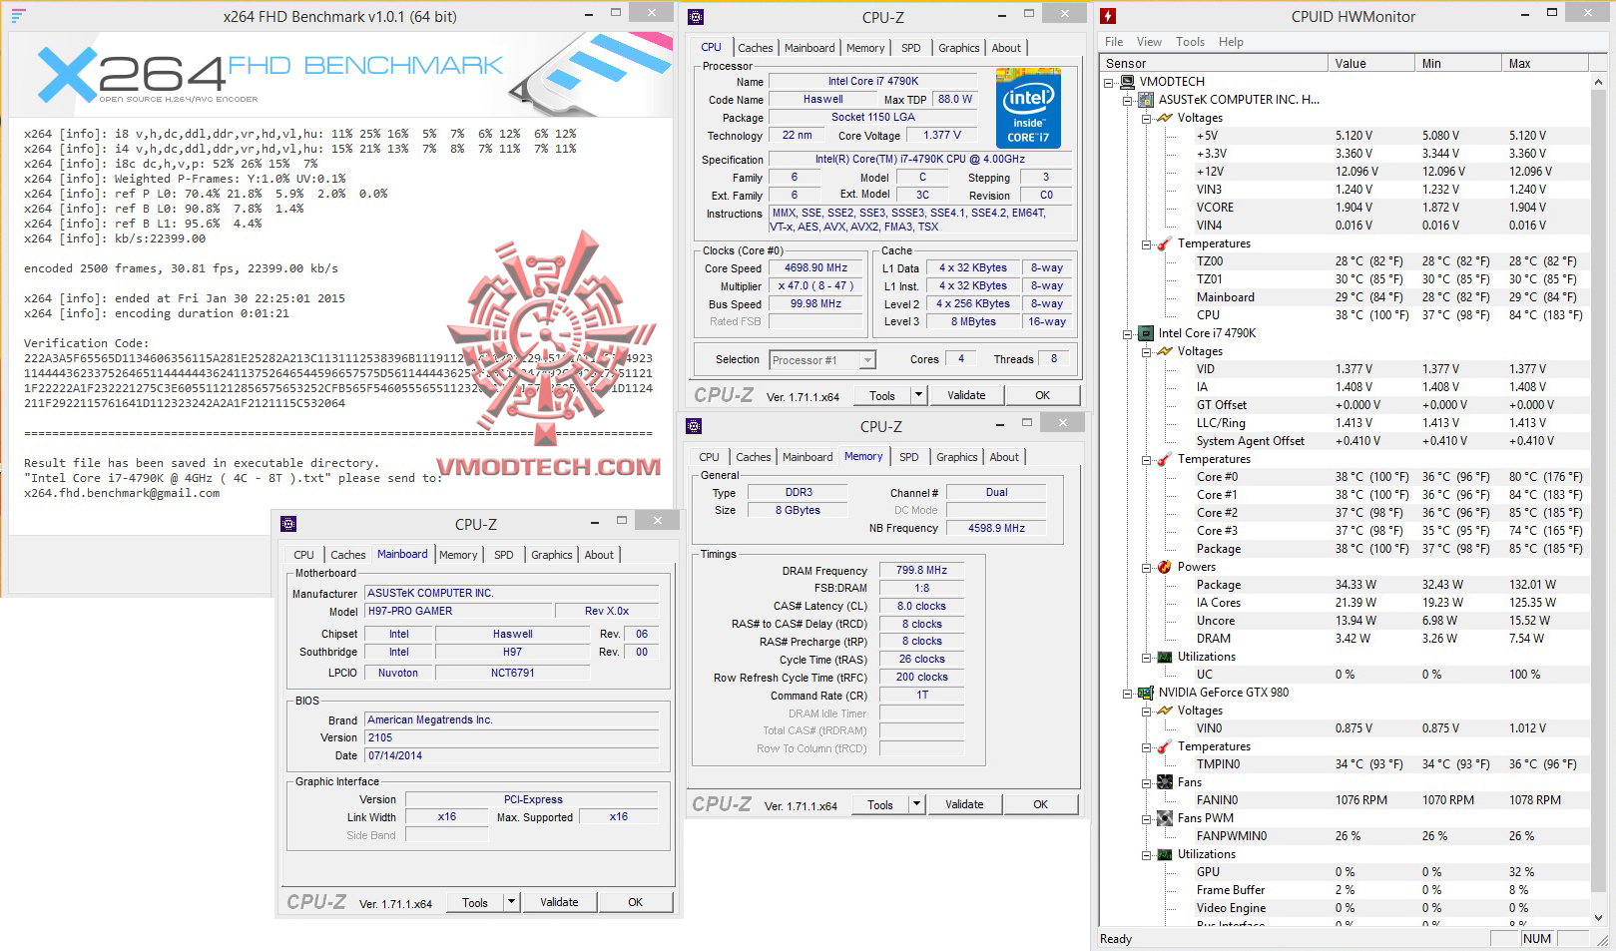Click the x264.fhd.benchmark@gmail.com address text

(122, 493)
